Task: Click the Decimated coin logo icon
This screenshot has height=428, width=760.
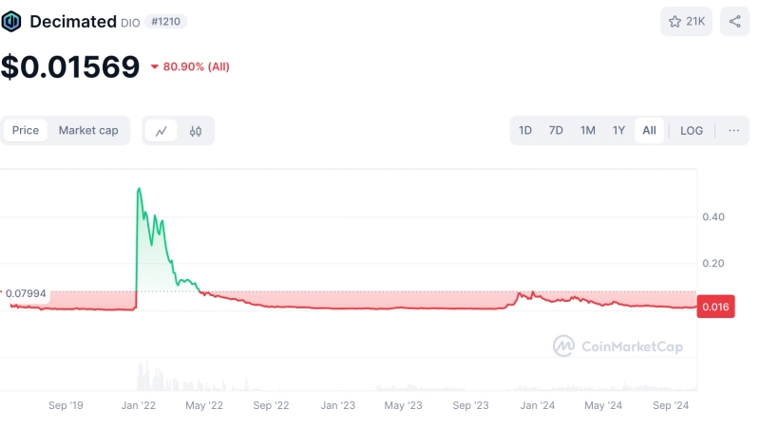Action: (13, 21)
